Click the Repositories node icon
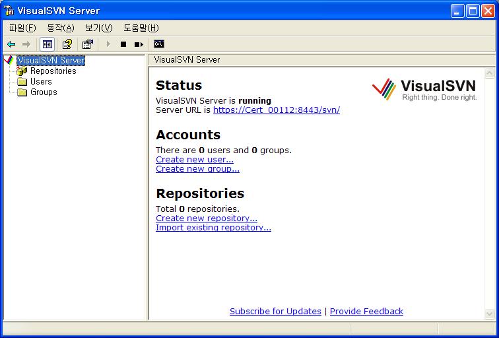This screenshot has width=499, height=338. (x=22, y=71)
